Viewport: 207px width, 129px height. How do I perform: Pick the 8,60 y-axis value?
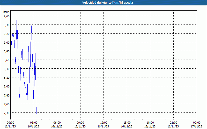point(6,60)
